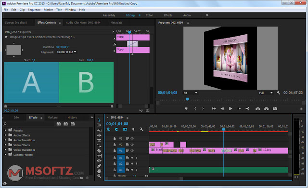
Task: Click the Mark In bracket button
Action: 195,109
